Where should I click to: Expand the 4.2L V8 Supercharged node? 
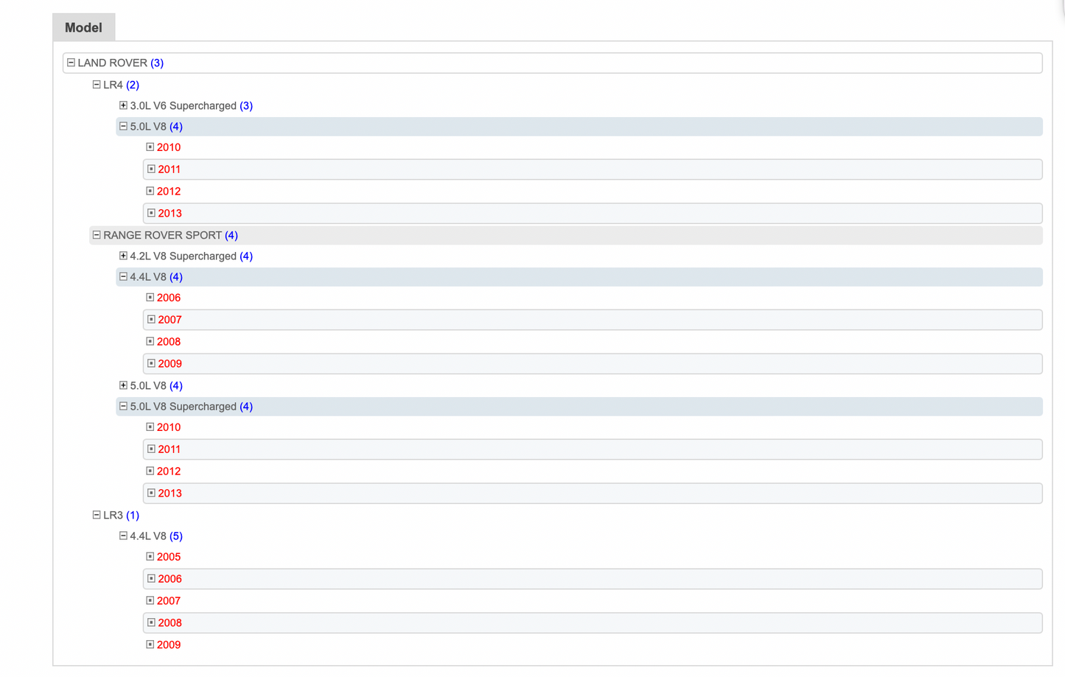(123, 256)
